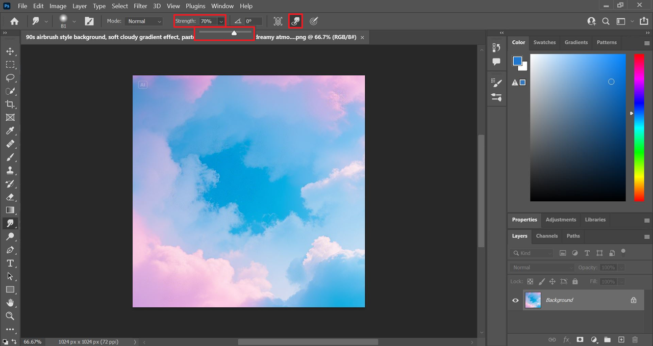
Task: Create a new layer
Action: (621, 339)
